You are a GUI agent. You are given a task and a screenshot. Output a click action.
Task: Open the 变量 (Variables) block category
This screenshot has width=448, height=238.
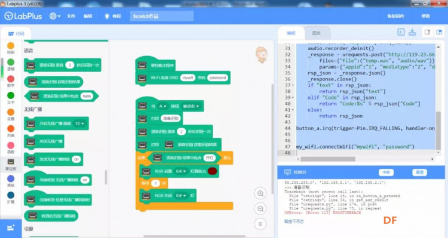[11, 114]
